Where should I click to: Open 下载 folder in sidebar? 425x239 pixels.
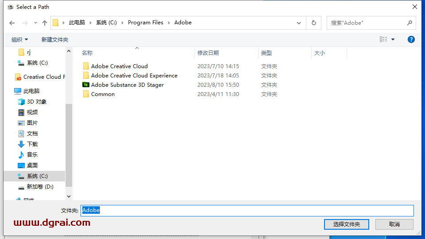click(x=27, y=144)
